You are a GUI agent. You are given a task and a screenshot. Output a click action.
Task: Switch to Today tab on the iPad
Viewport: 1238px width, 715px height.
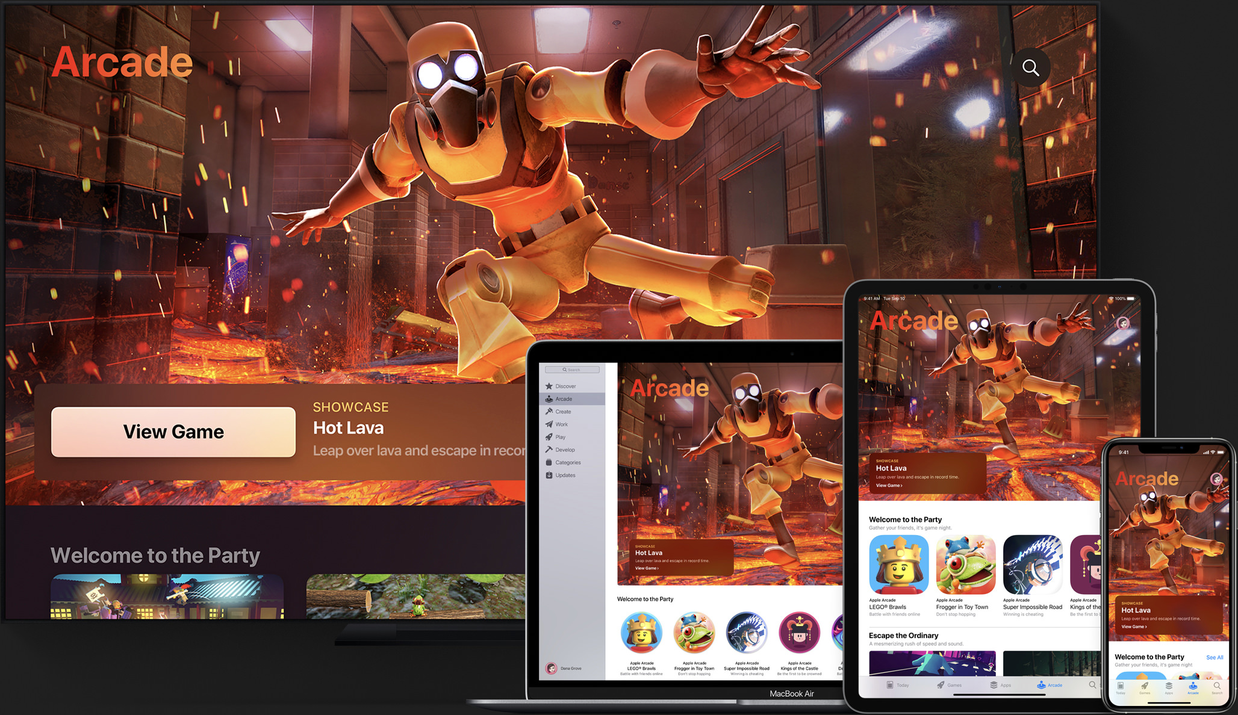897,685
